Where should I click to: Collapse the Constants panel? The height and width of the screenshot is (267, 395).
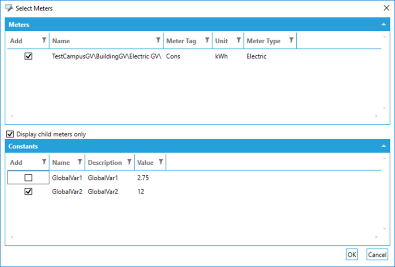click(x=383, y=146)
